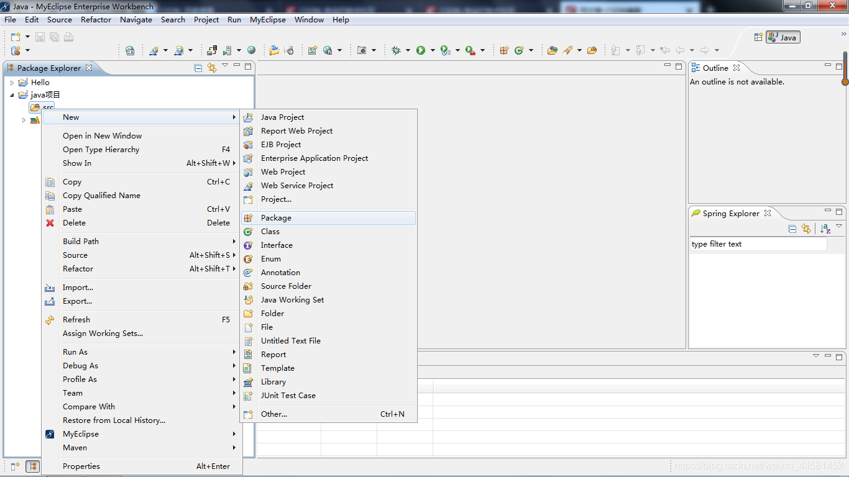Viewport: 849px width, 477px height.
Task: Choose Package from New submenu
Action: 328,218
